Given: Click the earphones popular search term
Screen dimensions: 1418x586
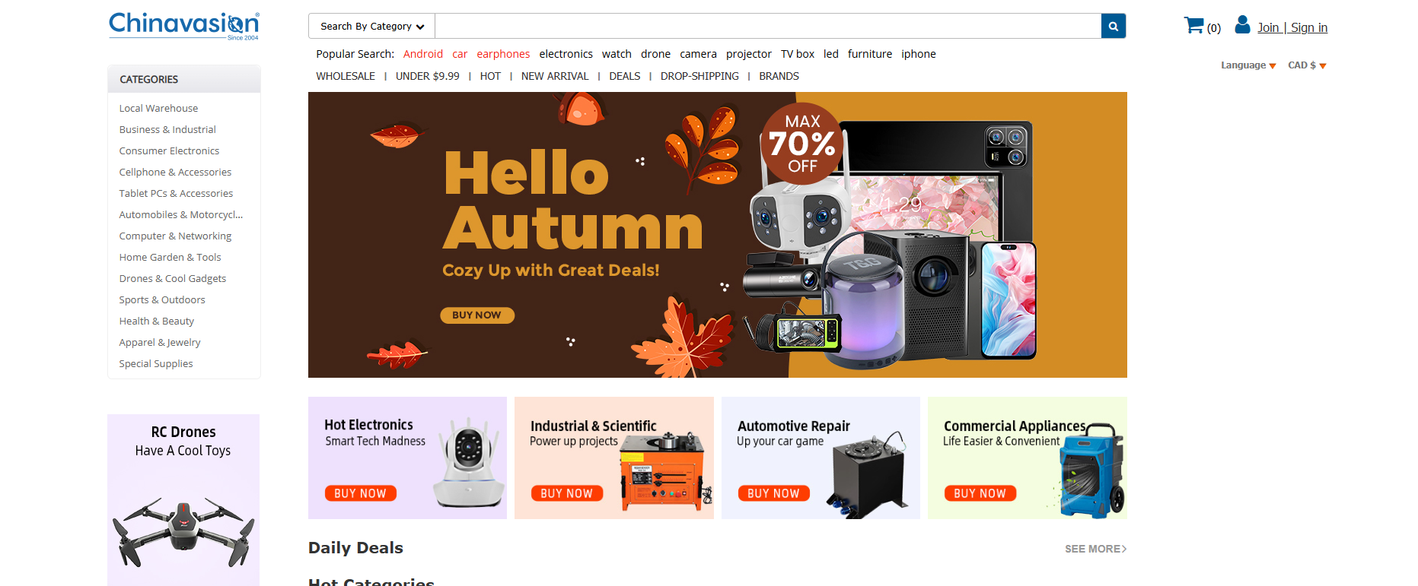Looking at the screenshot, I should coord(503,54).
